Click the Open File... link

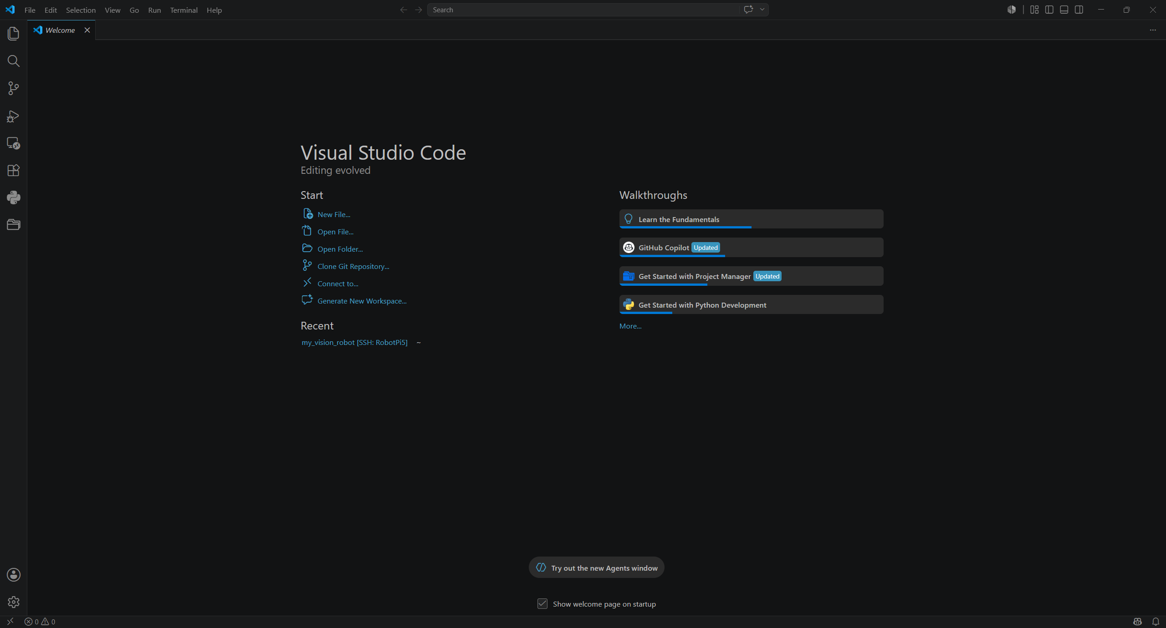point(335,232)
